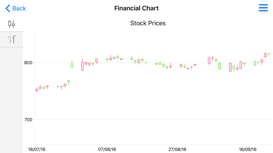Select the 27/08/16 date axis label

(177, 149)
